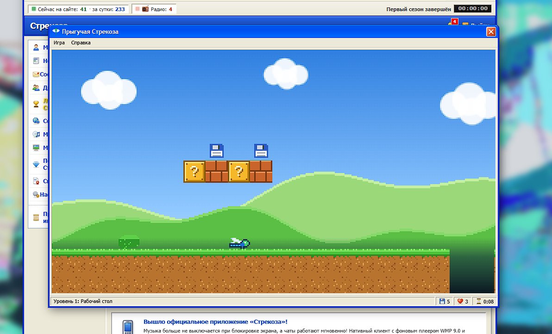552x334 pixels.
Task: Hit the left question mark block
Action: 194,172
